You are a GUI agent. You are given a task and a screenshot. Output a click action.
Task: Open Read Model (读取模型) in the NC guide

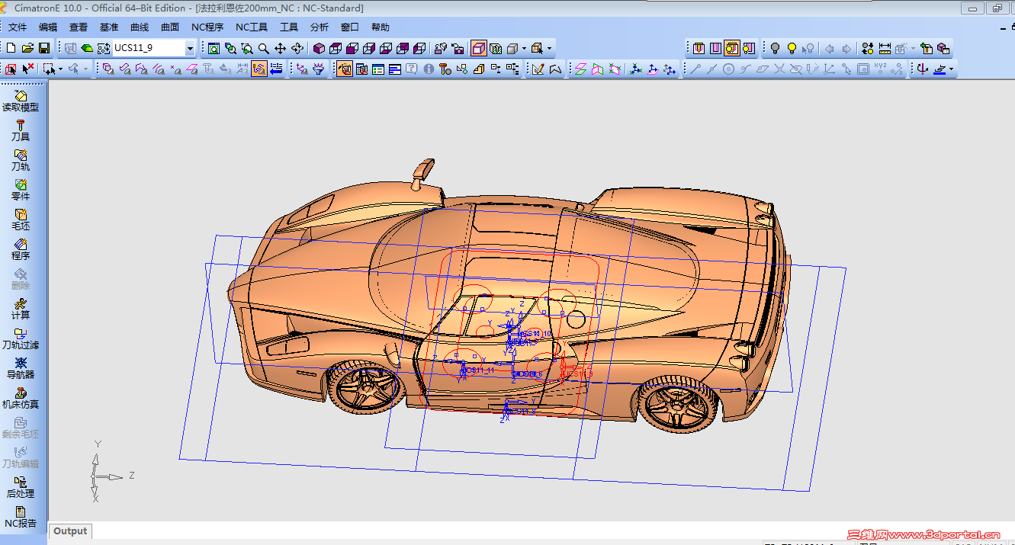21,101
